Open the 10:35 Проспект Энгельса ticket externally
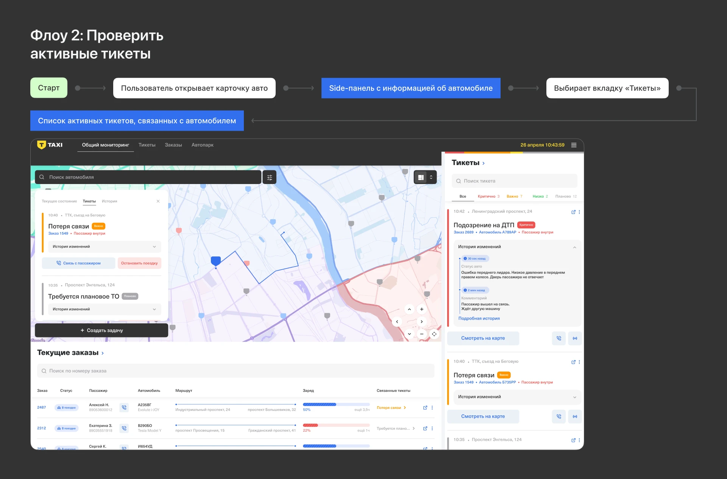The width and height of the screenshot is (727, 479). [573, 440]
